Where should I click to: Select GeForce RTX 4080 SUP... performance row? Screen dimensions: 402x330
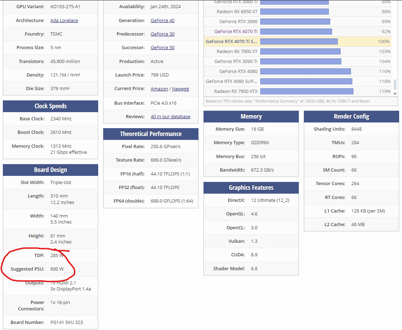pyautogui.click(x=297, y=81)
